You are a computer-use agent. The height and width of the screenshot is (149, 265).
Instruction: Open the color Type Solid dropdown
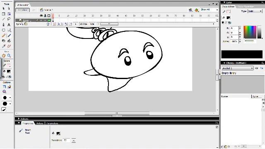255,11
